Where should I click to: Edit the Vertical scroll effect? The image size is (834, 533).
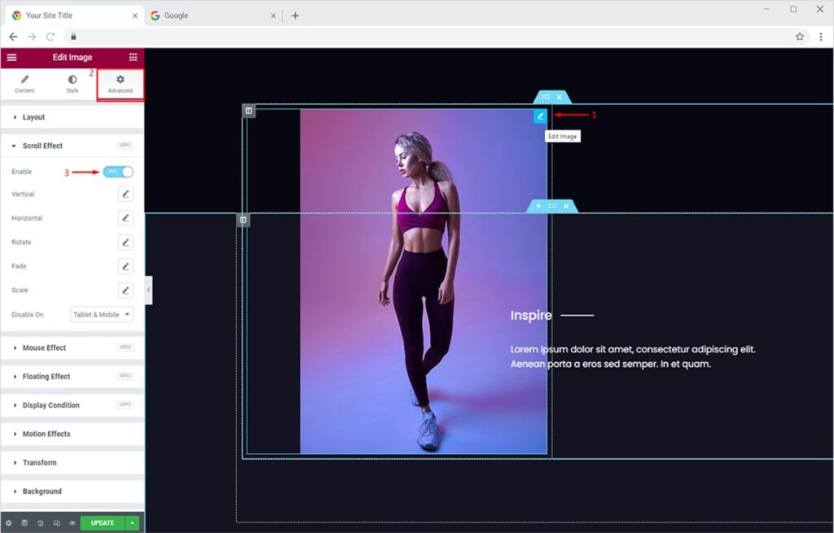(x=125, y=194)
